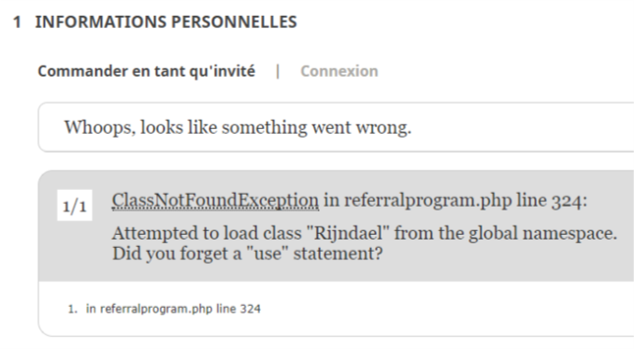Click the word Rijndael in the error message
The width and height of the screenshot is (634, 349).
pyautogui.click(x=348, y=233)
